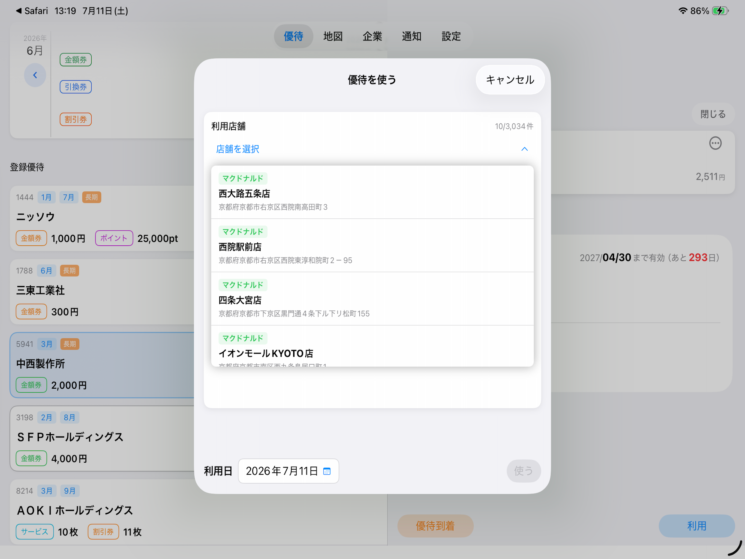Image resolution: width=745 pixels, height=559 pixels.
Task: Select the 西院駅前店 store
Action: [372, 245]
